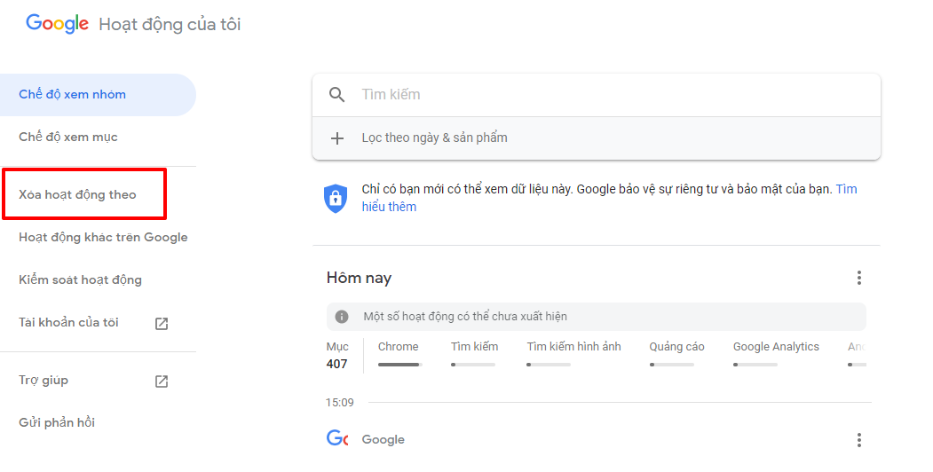Click the Google G icon in activity list
933x472 pixels.
coord(336,438)
